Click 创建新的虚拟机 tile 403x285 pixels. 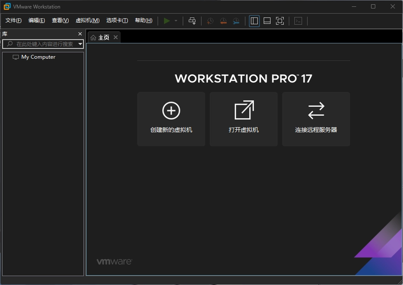(171, 119)
